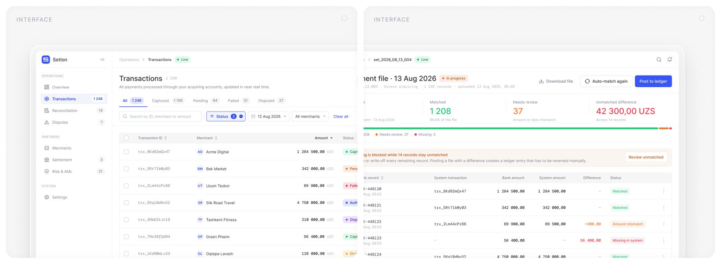Image resolution: width=721 pixels, height=264 pixels.
Task: Click the Post to ledger button
Action: [x=653, y=81]
